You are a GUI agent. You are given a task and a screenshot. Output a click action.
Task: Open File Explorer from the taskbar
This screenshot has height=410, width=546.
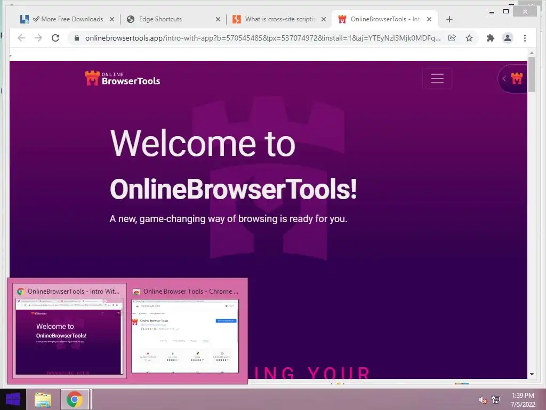click(43, 399)
